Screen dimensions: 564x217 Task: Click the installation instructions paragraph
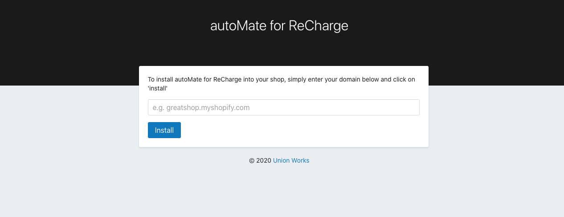(281, 84)
